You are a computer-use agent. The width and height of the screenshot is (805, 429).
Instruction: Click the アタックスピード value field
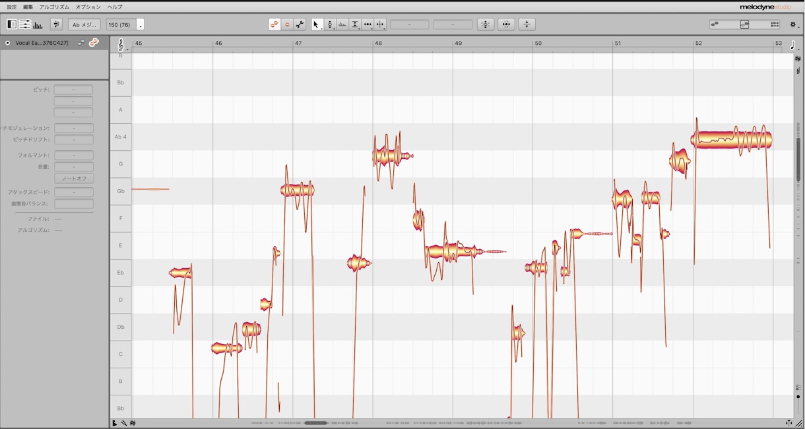74,192
